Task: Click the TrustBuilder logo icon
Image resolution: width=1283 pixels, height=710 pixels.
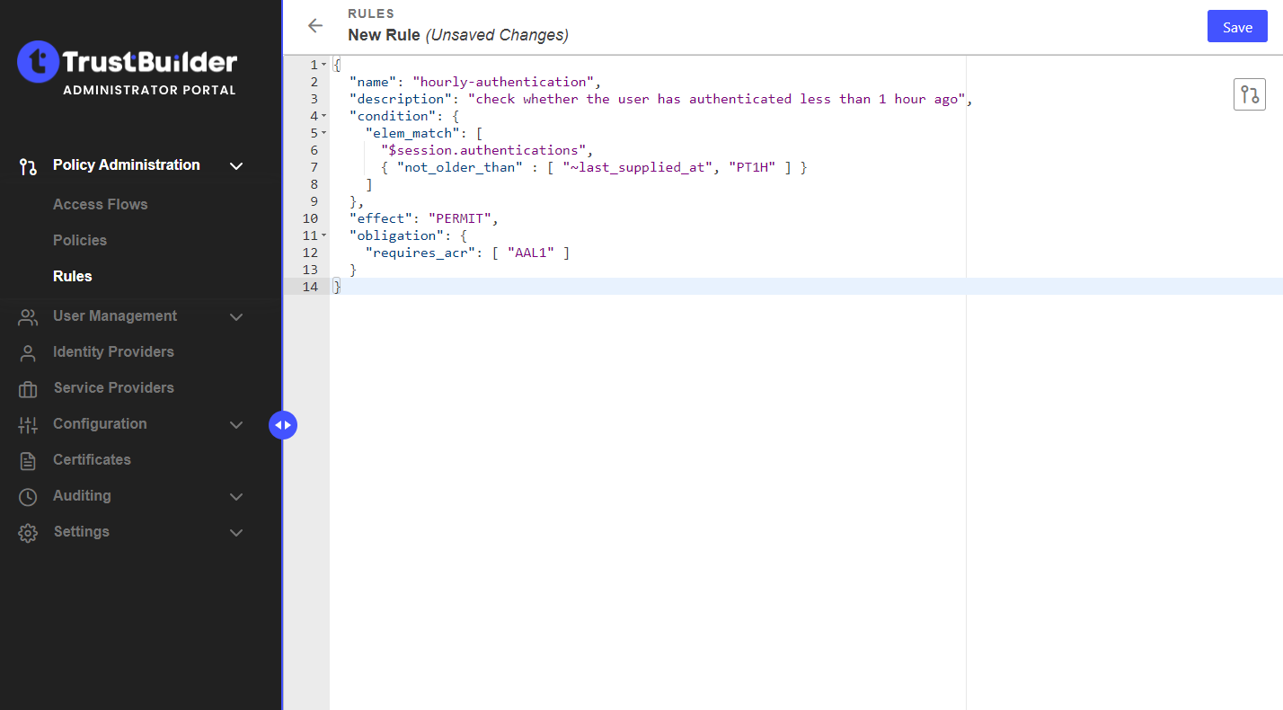Action: tap(39, 62)
